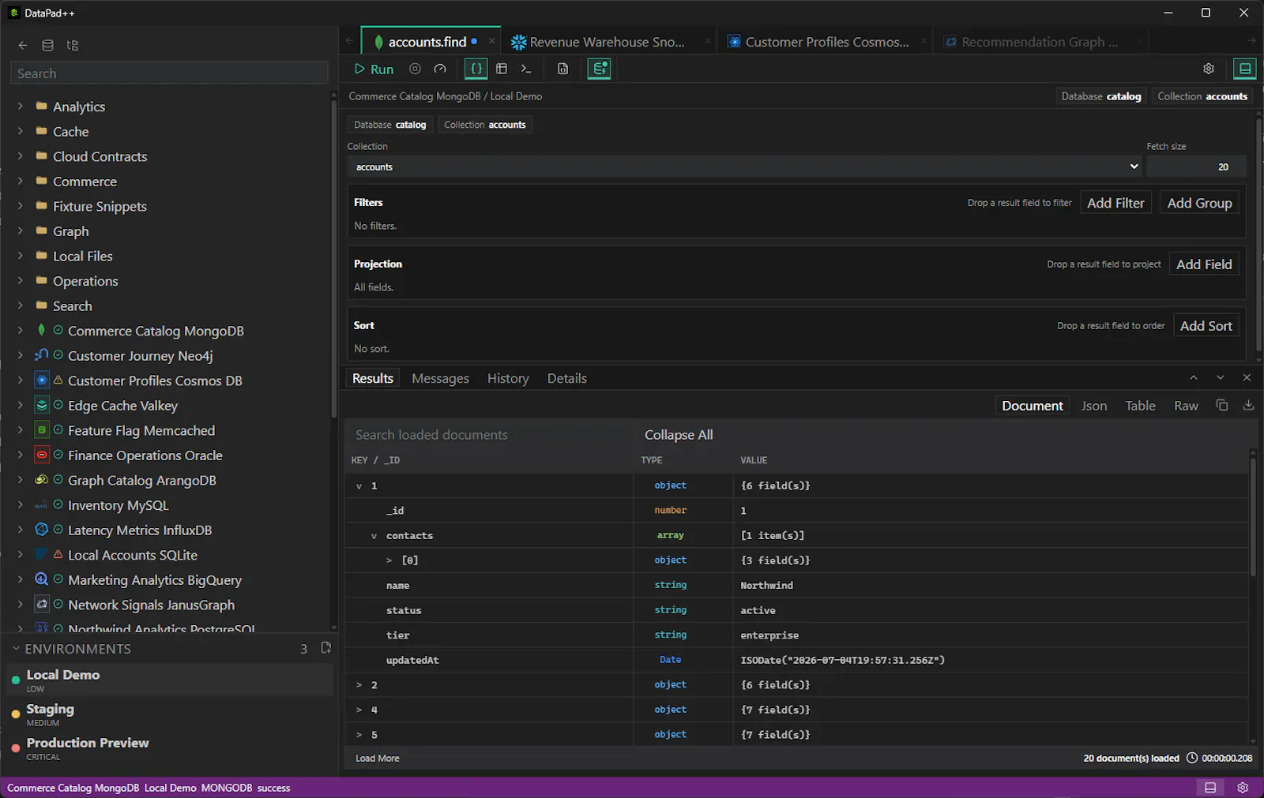1264x798 pixels.
Task: Toggle the green database results panel icon
Action: pos(599,69)
